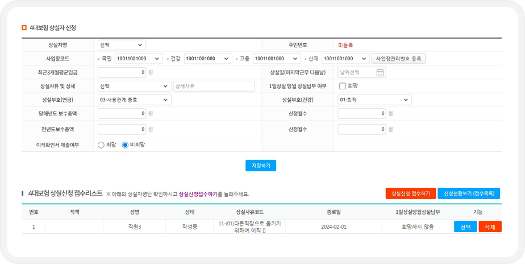
Task: Click the 성명 column header
Action: pyautogui.click(x=134, y=212)
